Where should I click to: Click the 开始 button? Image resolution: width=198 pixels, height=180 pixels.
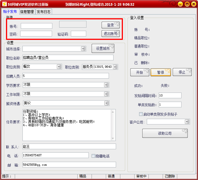pyautogui.click(x=140, y=72)
